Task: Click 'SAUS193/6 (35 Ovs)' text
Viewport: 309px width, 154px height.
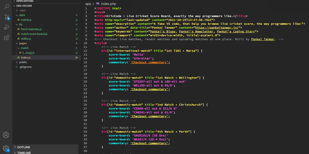Action: pos(150,136)
